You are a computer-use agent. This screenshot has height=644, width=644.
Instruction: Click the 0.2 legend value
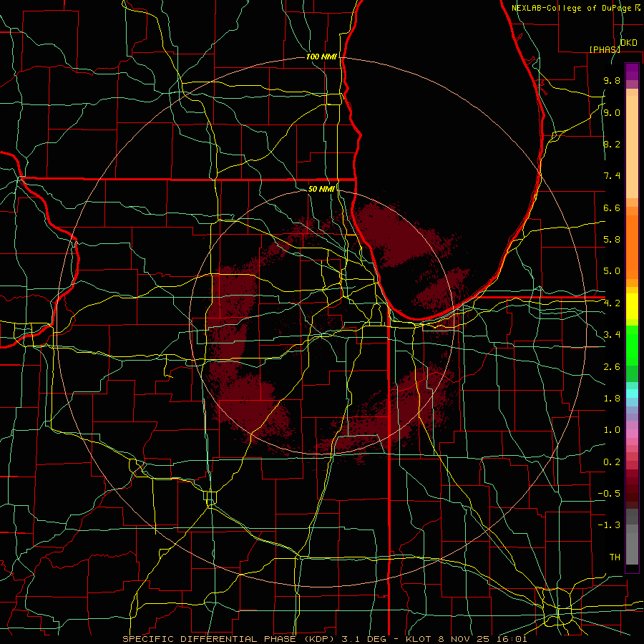click(x=612, y=462)
